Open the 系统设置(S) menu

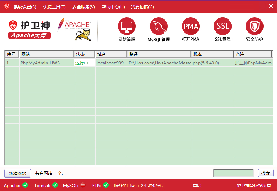click(25, 7)
